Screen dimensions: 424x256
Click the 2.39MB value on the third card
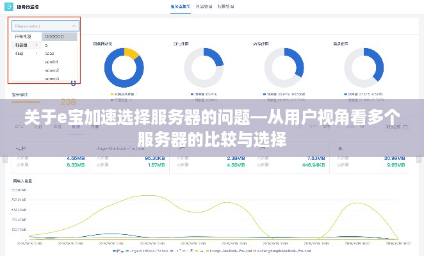click(236, 158)
